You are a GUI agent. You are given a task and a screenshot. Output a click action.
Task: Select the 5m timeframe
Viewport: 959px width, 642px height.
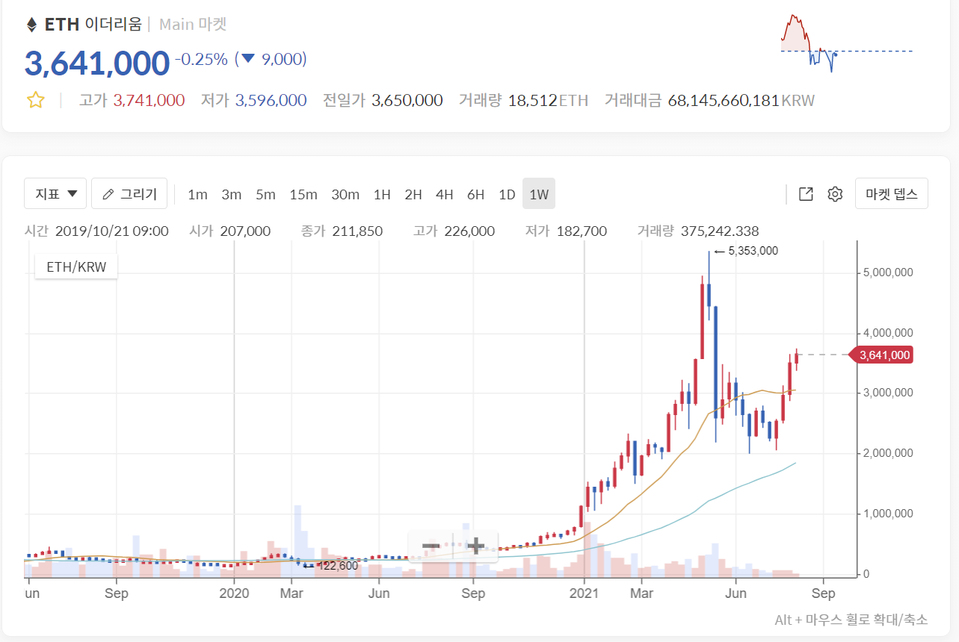[x=265, y=195]
